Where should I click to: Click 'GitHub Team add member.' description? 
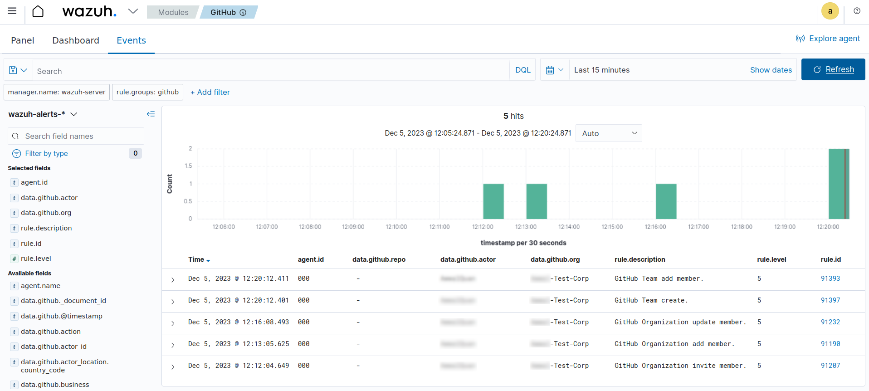click(x=659, y=279)
